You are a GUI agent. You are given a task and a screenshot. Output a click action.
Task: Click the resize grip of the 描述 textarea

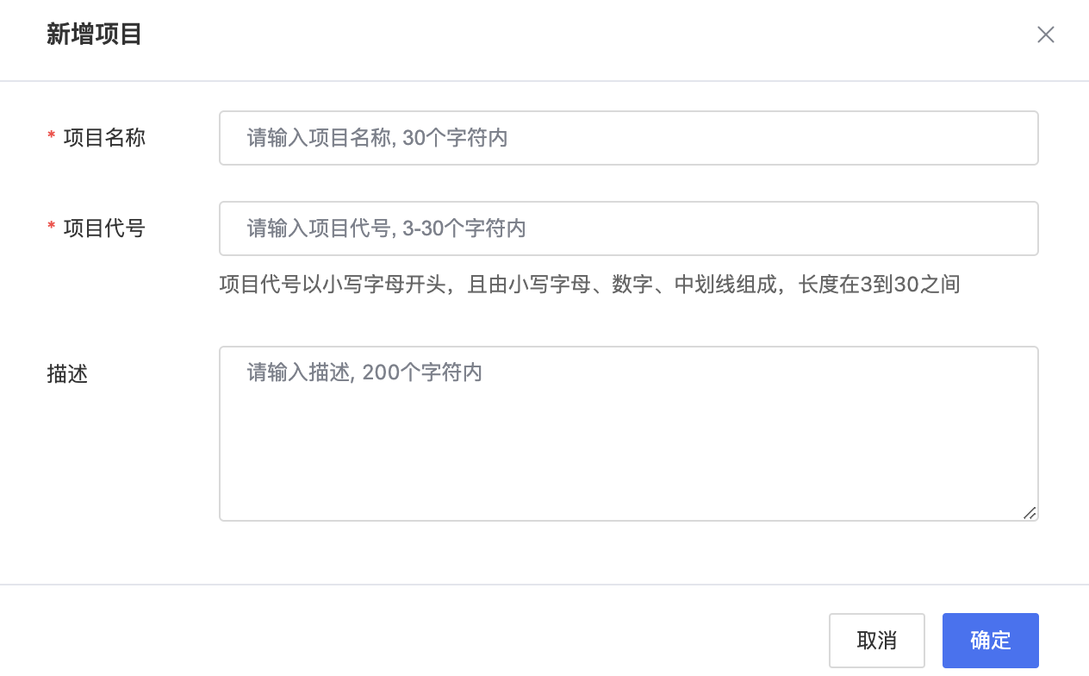tap(1030, 512)
